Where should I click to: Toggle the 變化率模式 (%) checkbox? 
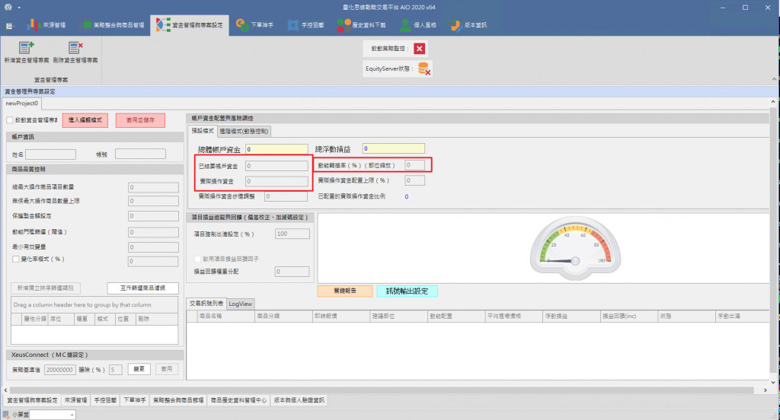click(x=15, y=259)
